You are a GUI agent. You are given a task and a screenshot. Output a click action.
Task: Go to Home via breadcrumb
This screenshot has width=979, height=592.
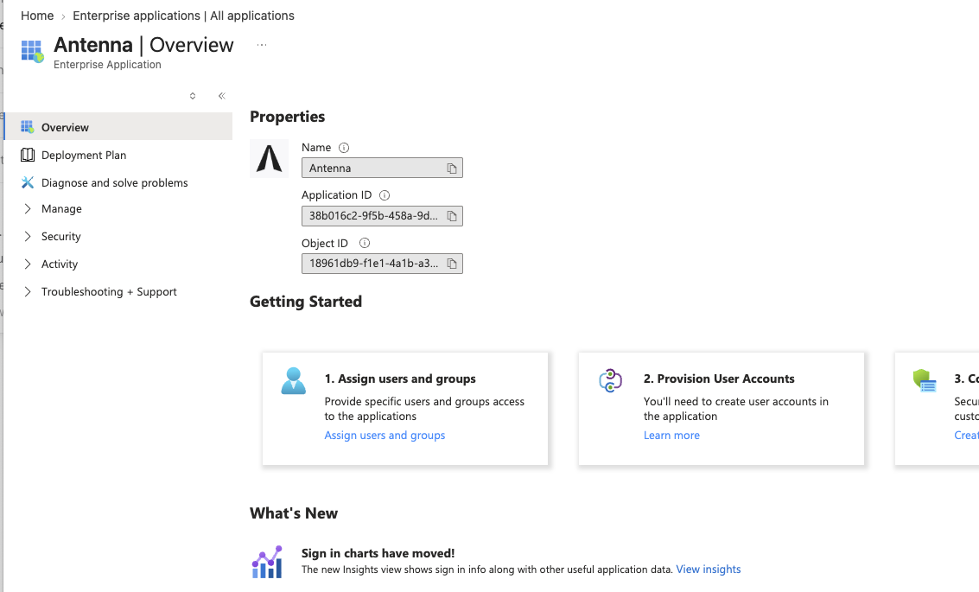37,16
